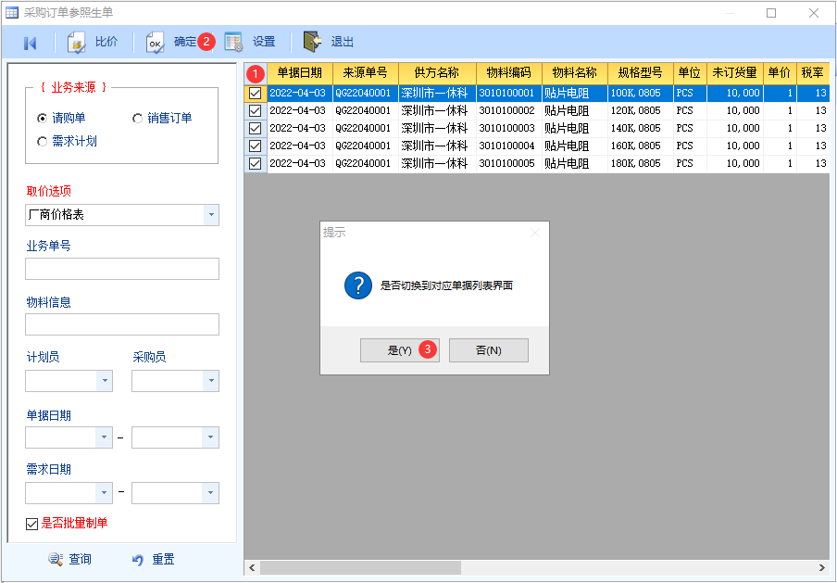Click 重置 reset button label

coord(163,559)
